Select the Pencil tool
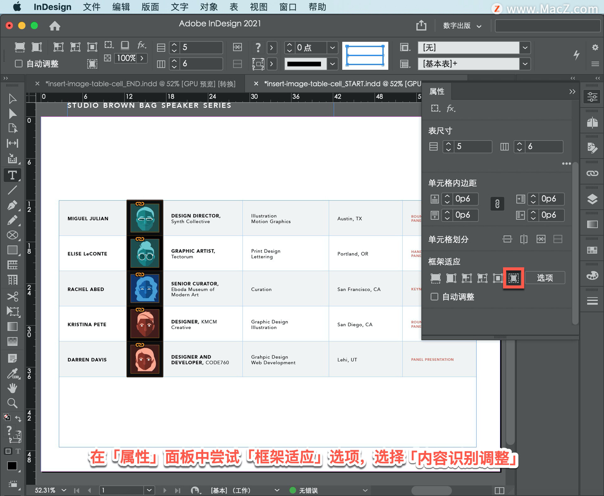 click(x=12, y=220)
